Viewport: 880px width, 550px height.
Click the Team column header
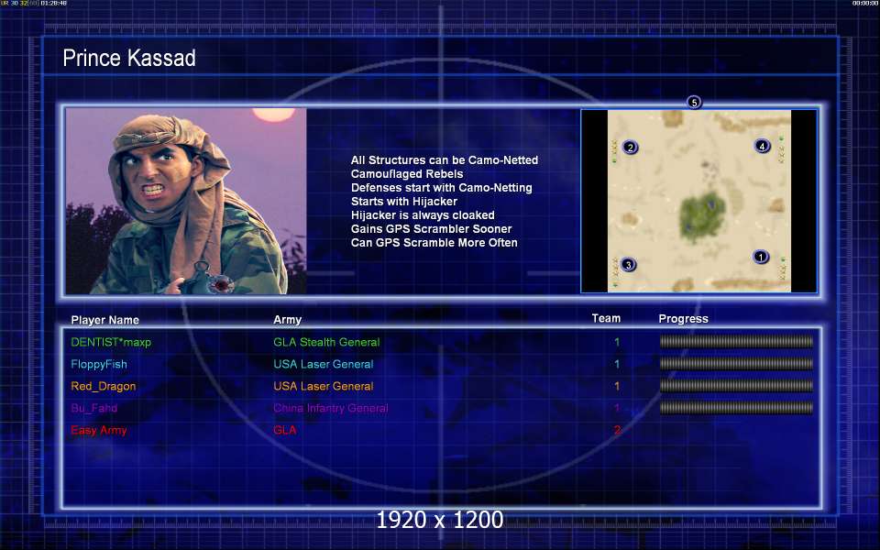click(606, 318)
